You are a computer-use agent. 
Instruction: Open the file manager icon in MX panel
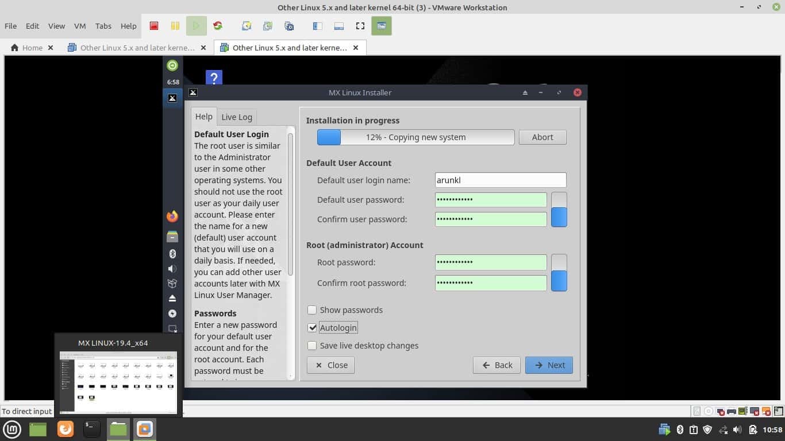[x=172, y=236]
